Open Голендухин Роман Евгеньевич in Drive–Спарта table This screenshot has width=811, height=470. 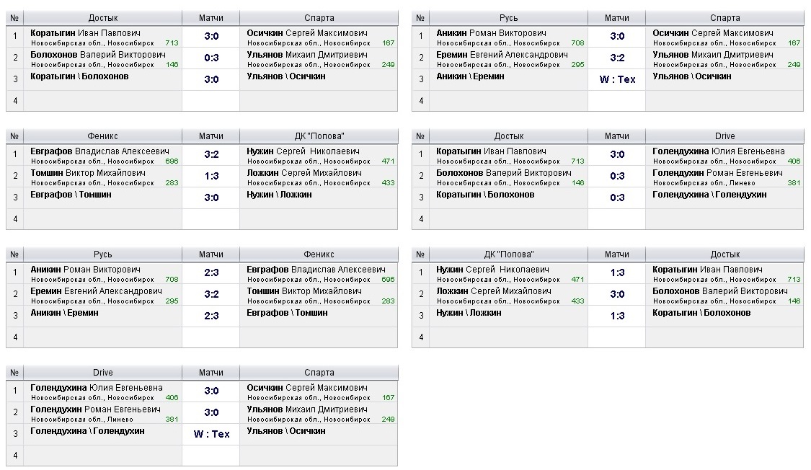pyautogui.click(x=96, y=409)
